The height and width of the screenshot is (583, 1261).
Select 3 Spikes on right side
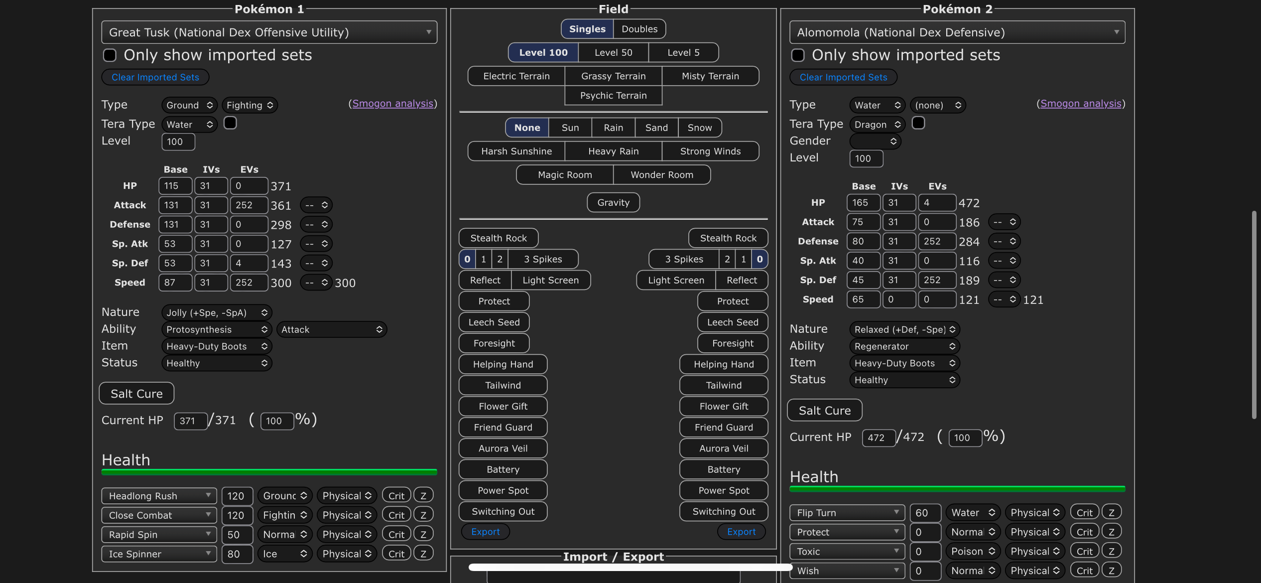pyautogui.click(x=684, y=259)
